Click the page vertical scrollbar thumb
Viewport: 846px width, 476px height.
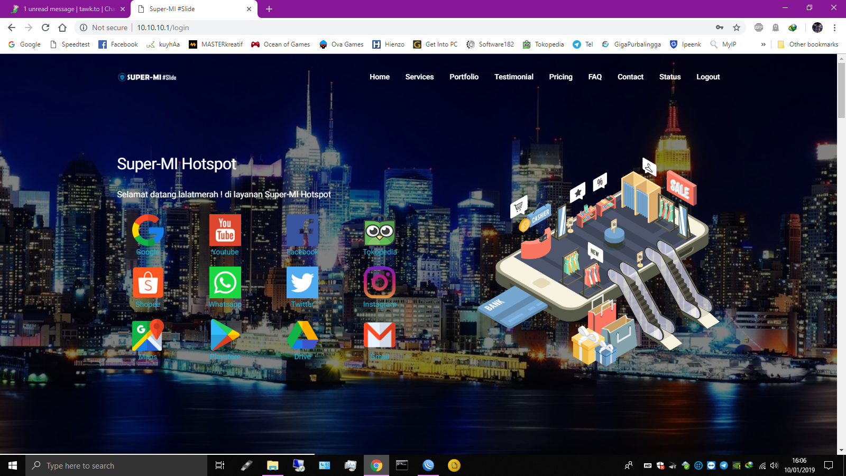pos(841,90)
